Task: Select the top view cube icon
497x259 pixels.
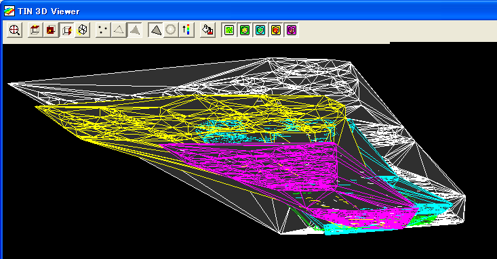Action: 35,30
